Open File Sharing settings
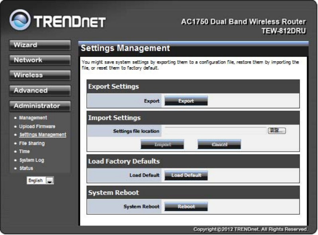 (x=32, y=143)
